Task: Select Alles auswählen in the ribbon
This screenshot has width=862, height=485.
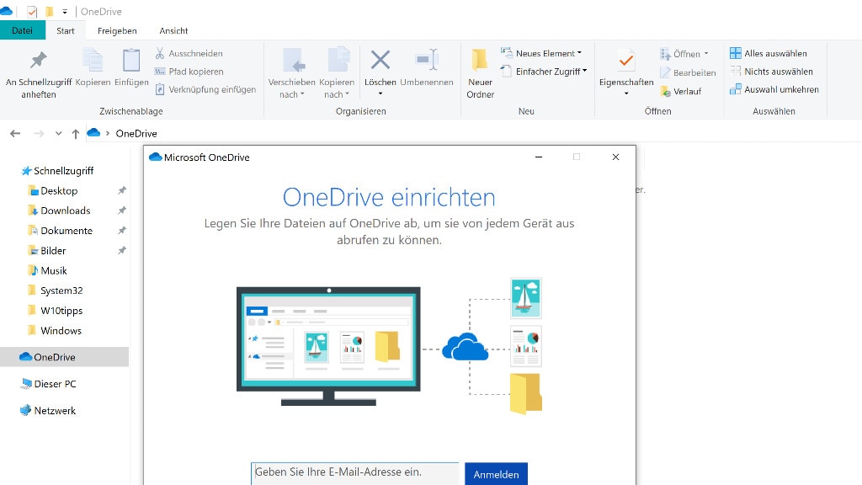Action: click(772, 53)
